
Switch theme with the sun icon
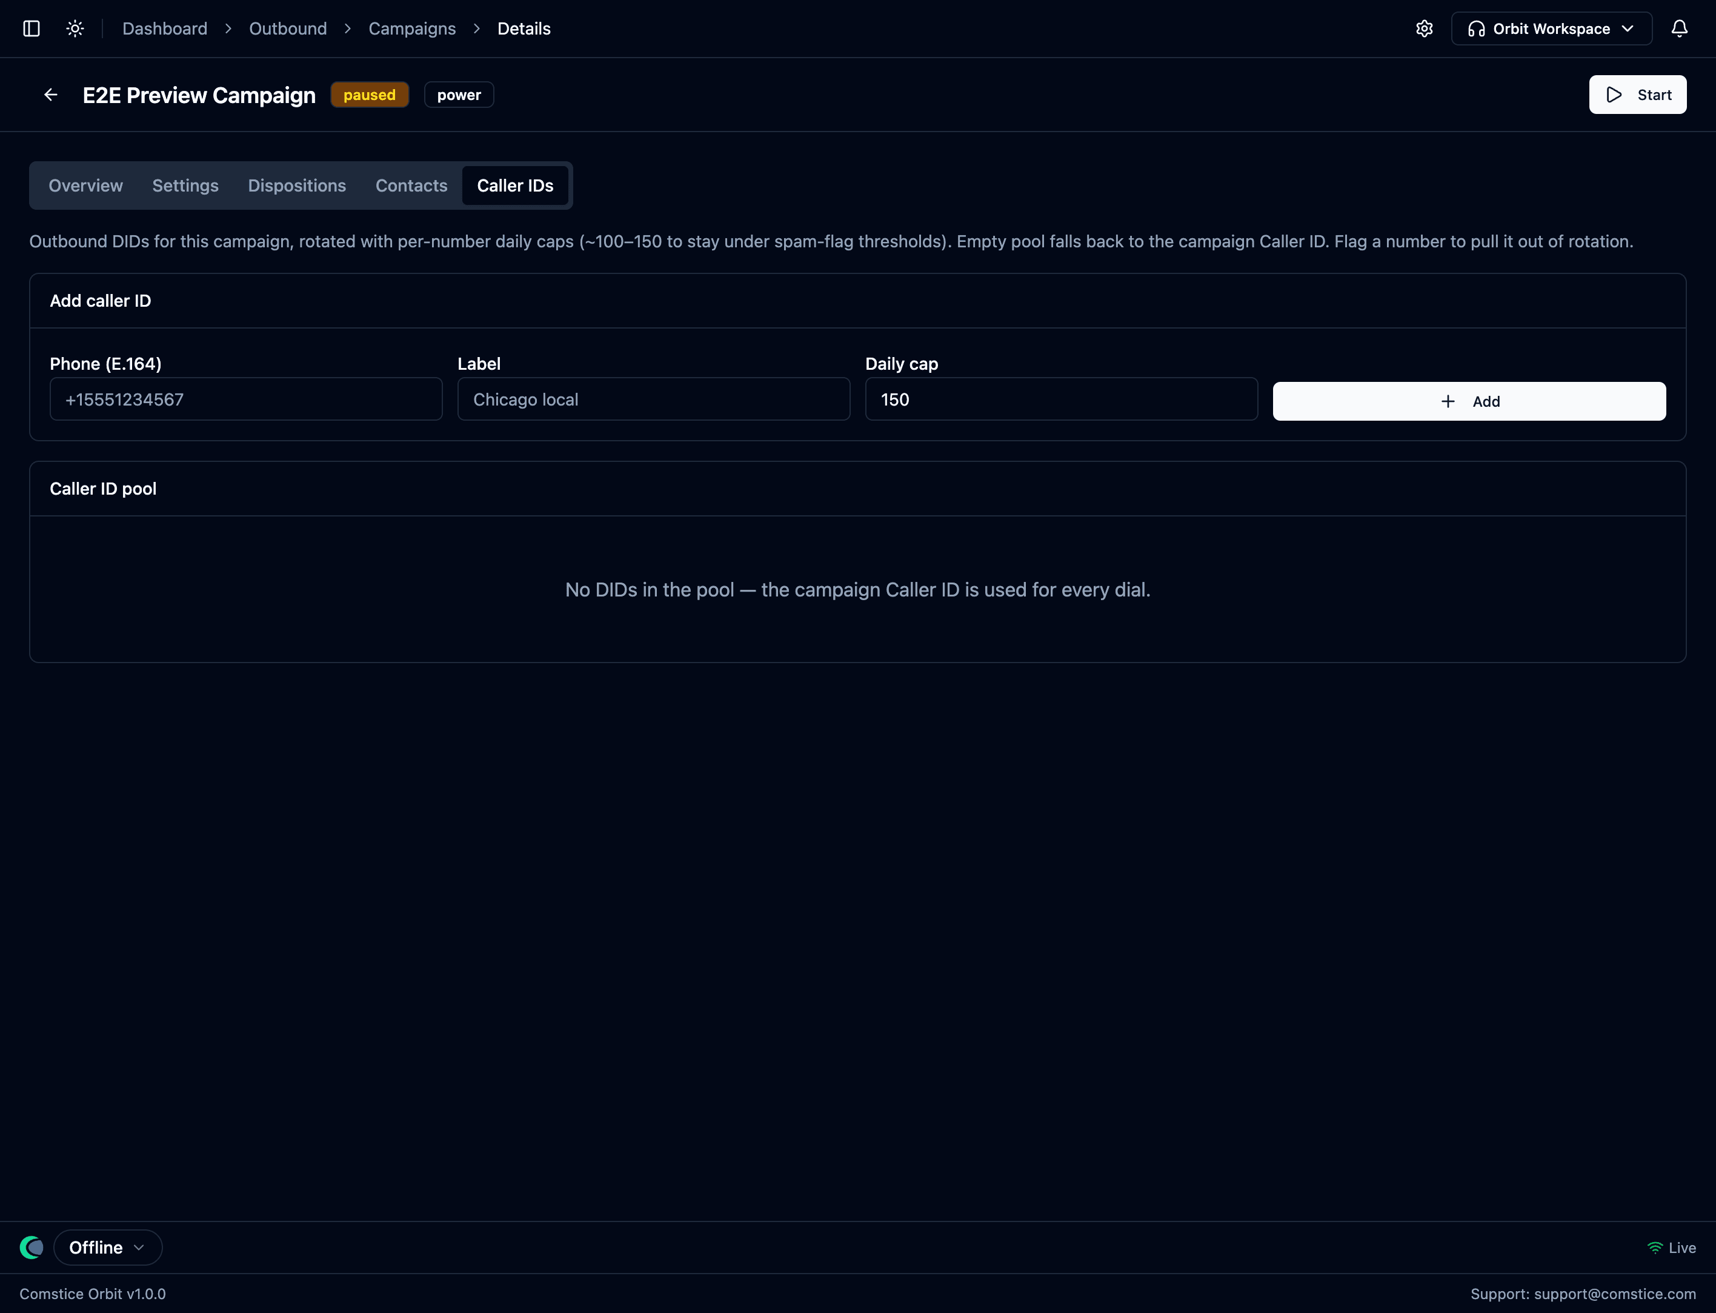(75, 29)
